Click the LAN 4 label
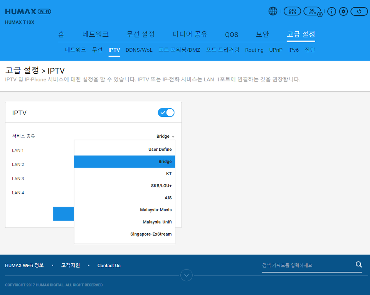 (x=18, y=193)
